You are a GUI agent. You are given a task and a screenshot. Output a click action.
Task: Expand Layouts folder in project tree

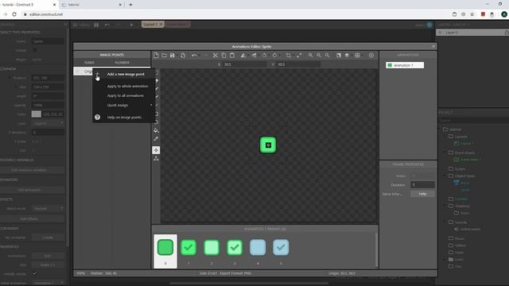(x=445, y=137)
